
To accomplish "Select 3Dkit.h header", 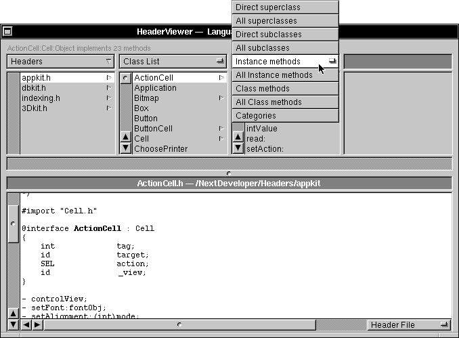I will pyautogui.click(x=67, y=108).
